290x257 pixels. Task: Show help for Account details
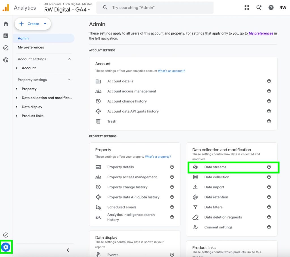[269, 81]
